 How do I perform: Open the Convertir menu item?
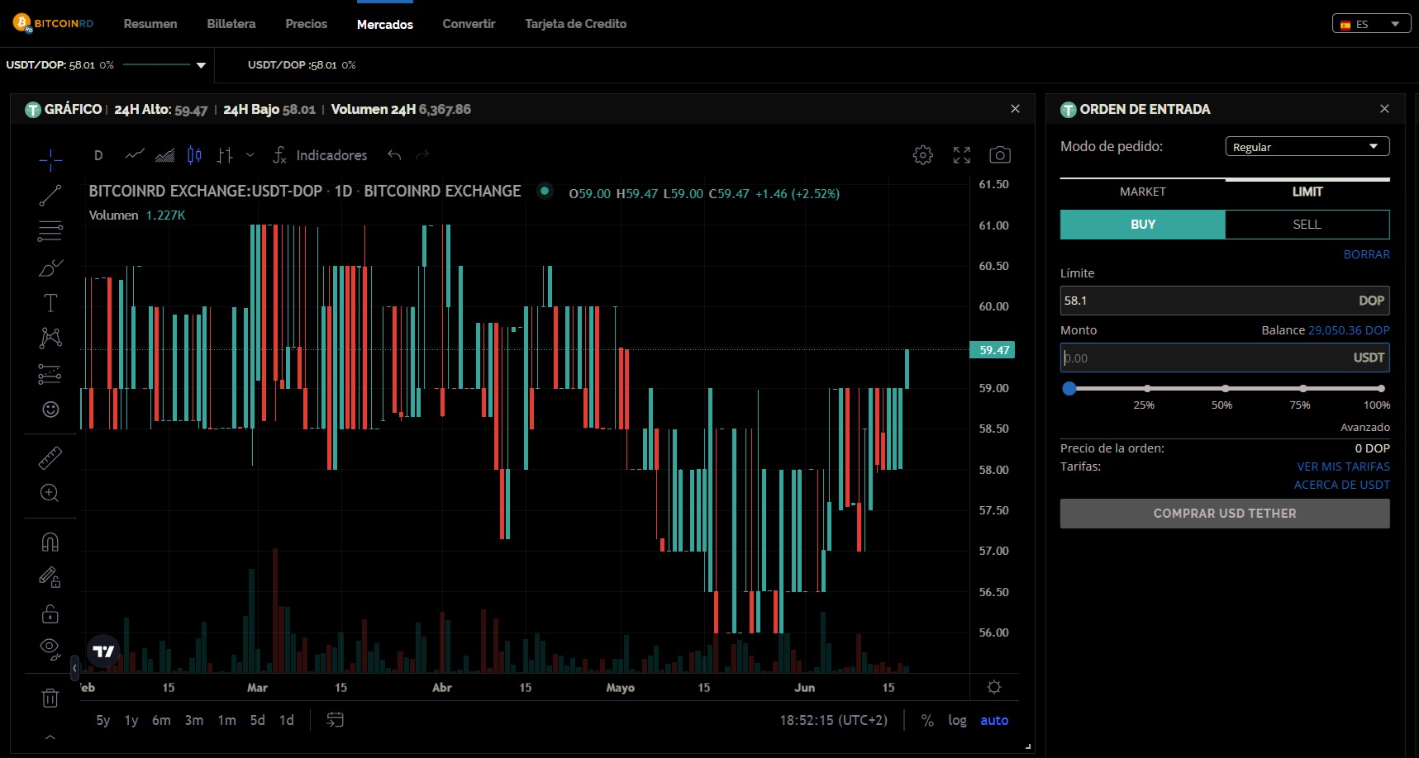tap(469, 24)
